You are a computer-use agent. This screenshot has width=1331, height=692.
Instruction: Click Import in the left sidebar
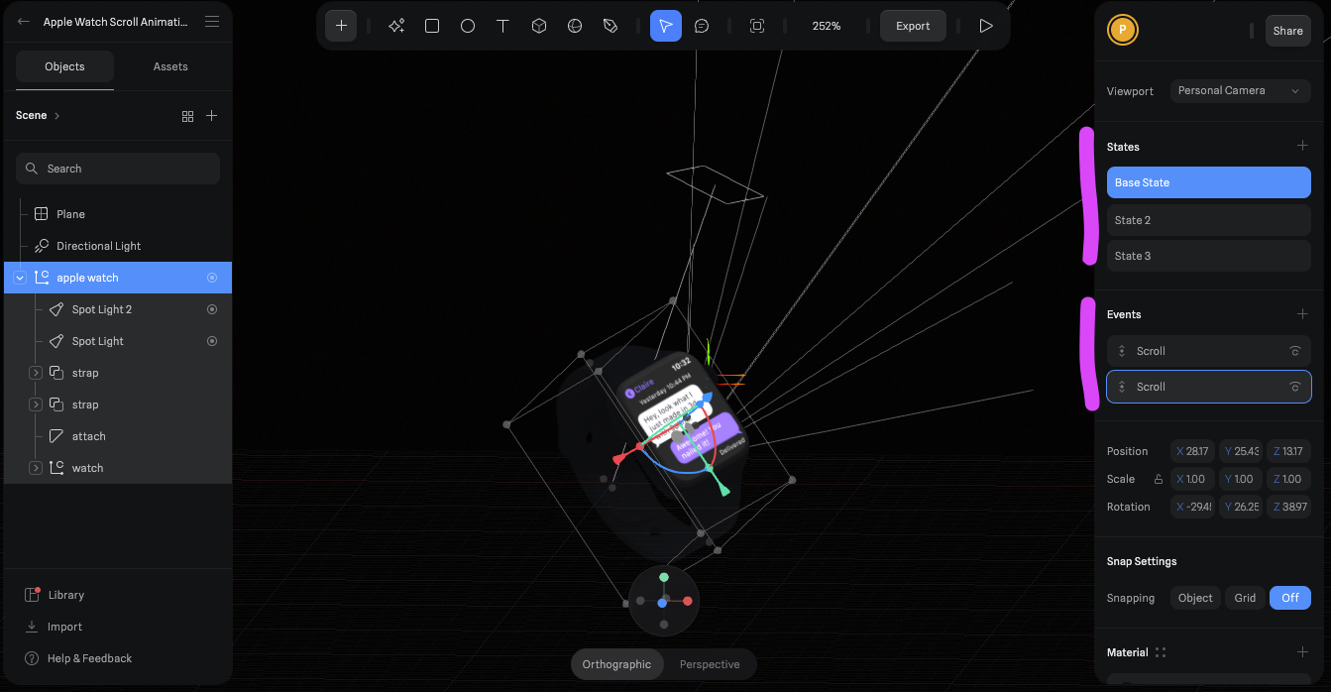[64, 627]
